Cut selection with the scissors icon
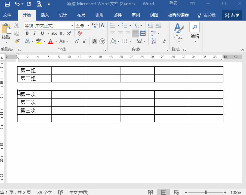 (17, 25)
